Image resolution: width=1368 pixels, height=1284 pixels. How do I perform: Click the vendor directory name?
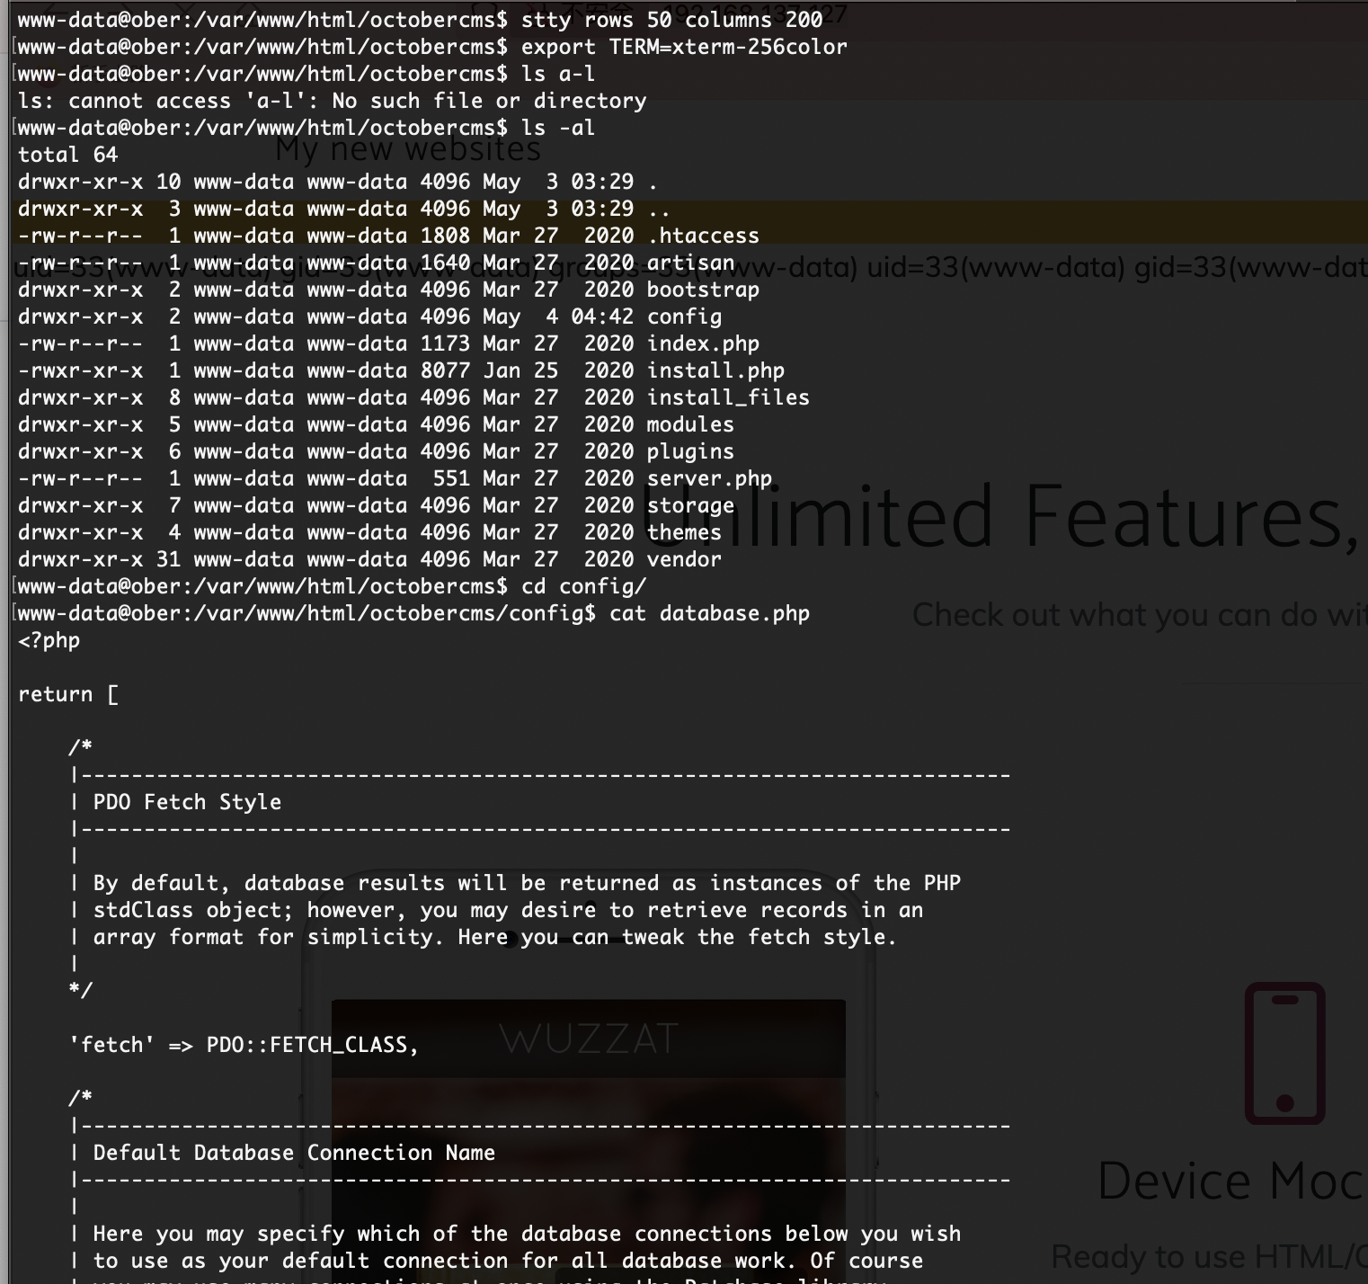coord(684,559)
